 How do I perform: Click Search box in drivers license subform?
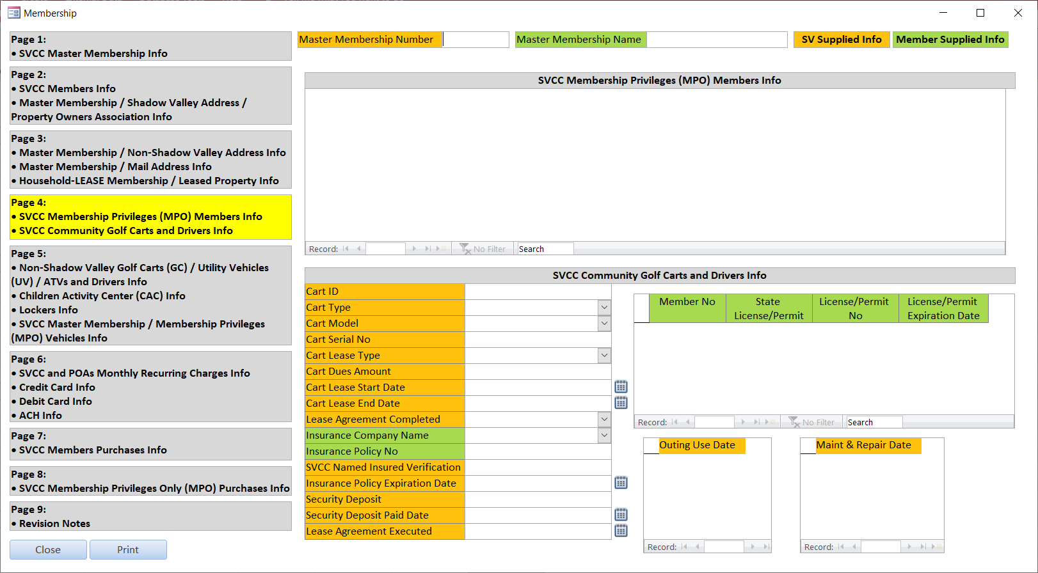tap(874, 422)
